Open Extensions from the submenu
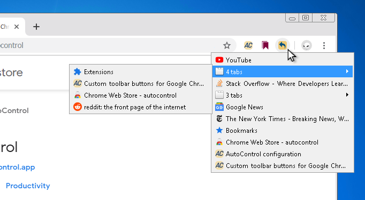 point(141,71)
